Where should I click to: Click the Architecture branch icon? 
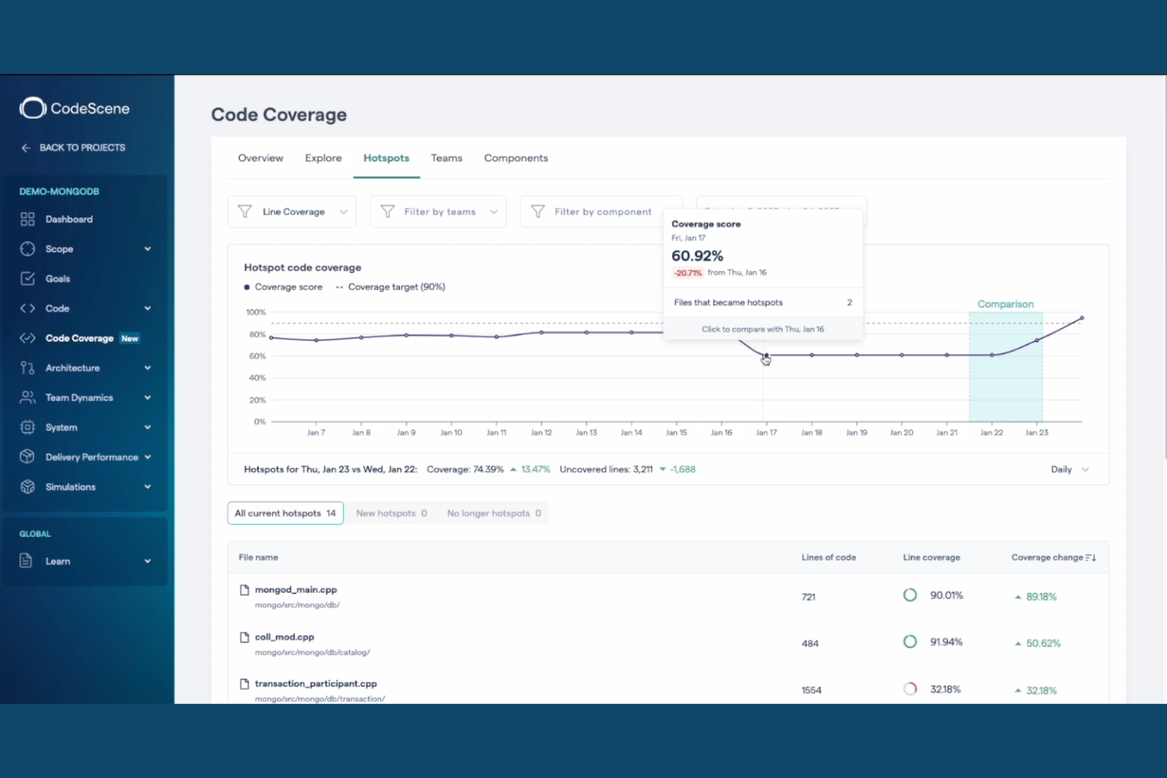(x=28, y=367)
